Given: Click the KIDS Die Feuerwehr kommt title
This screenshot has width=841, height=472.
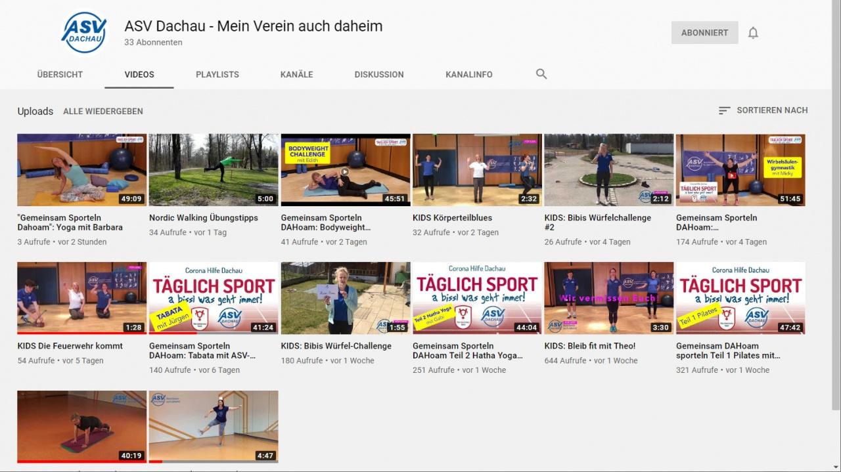Looking at the screenshot, I should (70, 346).
